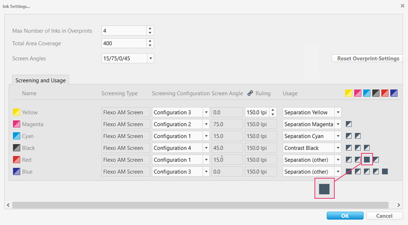408x225 pixels.
Task: Open Red's Separation (other) usage dropdown
Action: tap(338, 160)
